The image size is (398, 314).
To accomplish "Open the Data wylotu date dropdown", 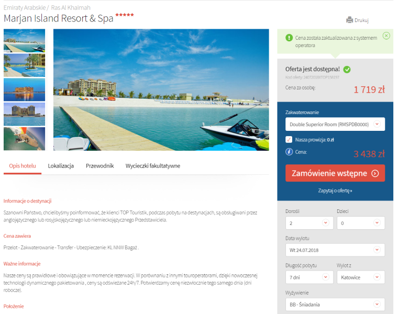I will coord(335,250).
